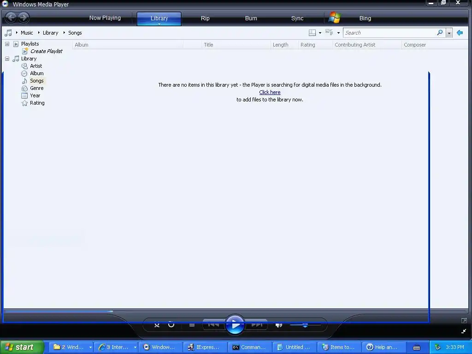The height and width of the screenshot is (354, 472).
Task: Select Library node in navigation tree
Action: pyautogui.click(x=29, y=59)
